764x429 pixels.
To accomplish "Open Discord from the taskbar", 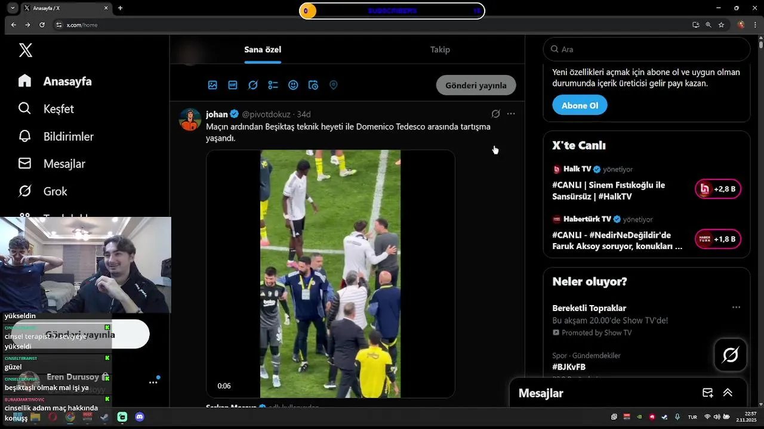I will (140, 417).
